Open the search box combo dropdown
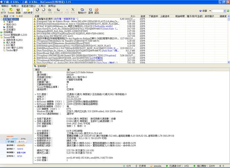The height and width of the screenshot is (168, 230). click(x=225, y=11)
